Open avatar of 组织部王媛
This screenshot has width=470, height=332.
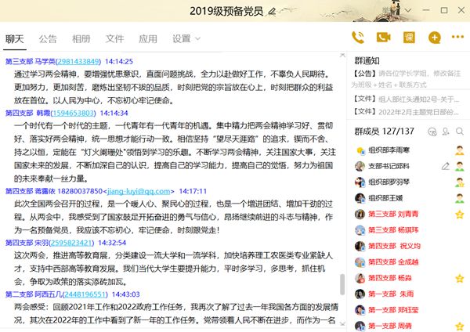point(360,198)
